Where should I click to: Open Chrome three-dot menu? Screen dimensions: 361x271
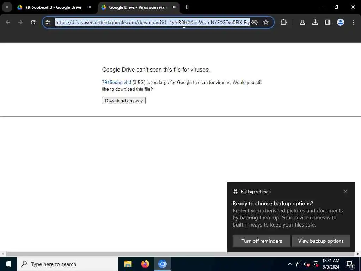[353, 22]
